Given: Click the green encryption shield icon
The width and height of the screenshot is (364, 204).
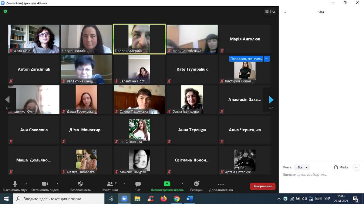Looking at the screenshot, I should click(5, 11).
